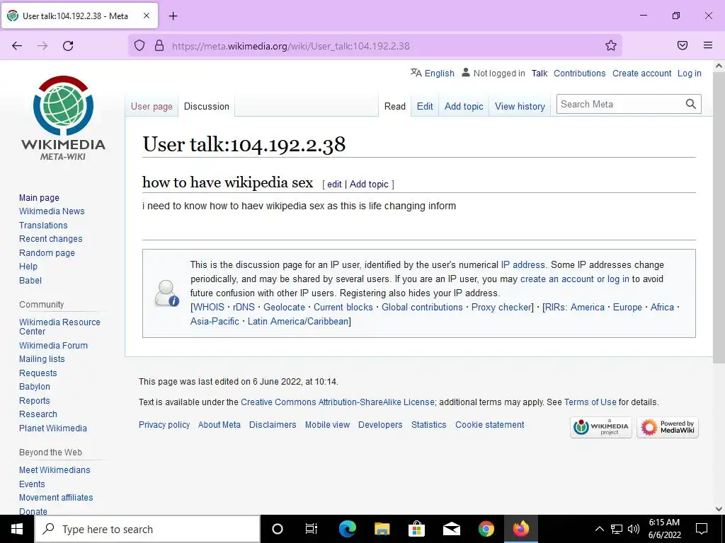Open Global contributions link

(422, 307)
